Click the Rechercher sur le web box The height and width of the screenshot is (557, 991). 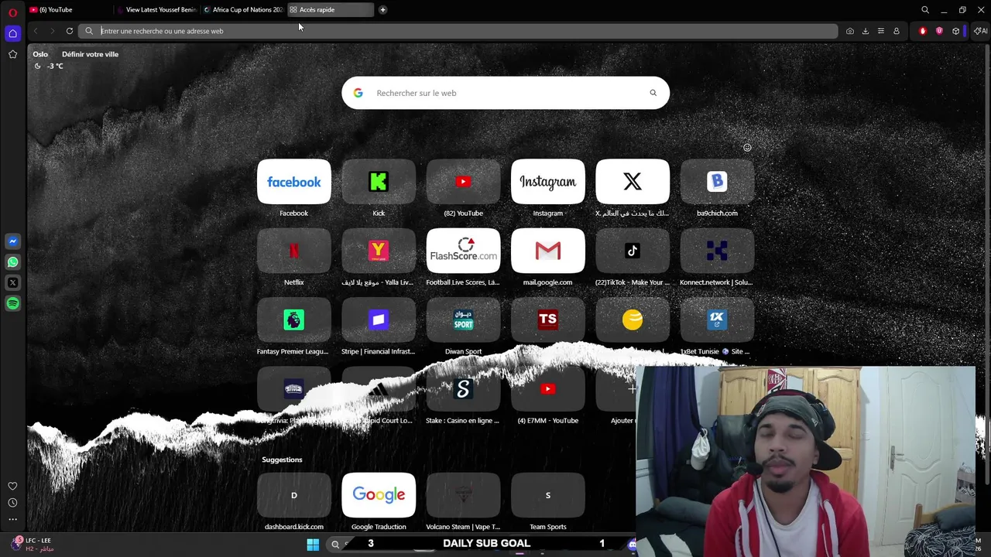(506, 93)
